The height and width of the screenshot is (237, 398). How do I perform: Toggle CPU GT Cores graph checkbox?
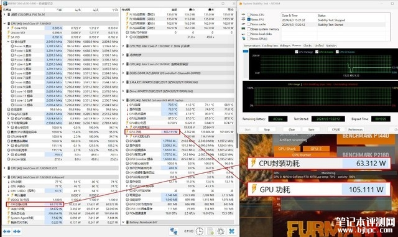tap(337, 52)
